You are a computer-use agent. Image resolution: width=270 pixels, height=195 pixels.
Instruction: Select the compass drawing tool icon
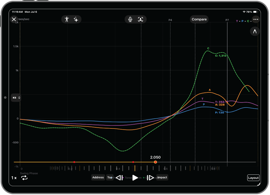point(255,31)
